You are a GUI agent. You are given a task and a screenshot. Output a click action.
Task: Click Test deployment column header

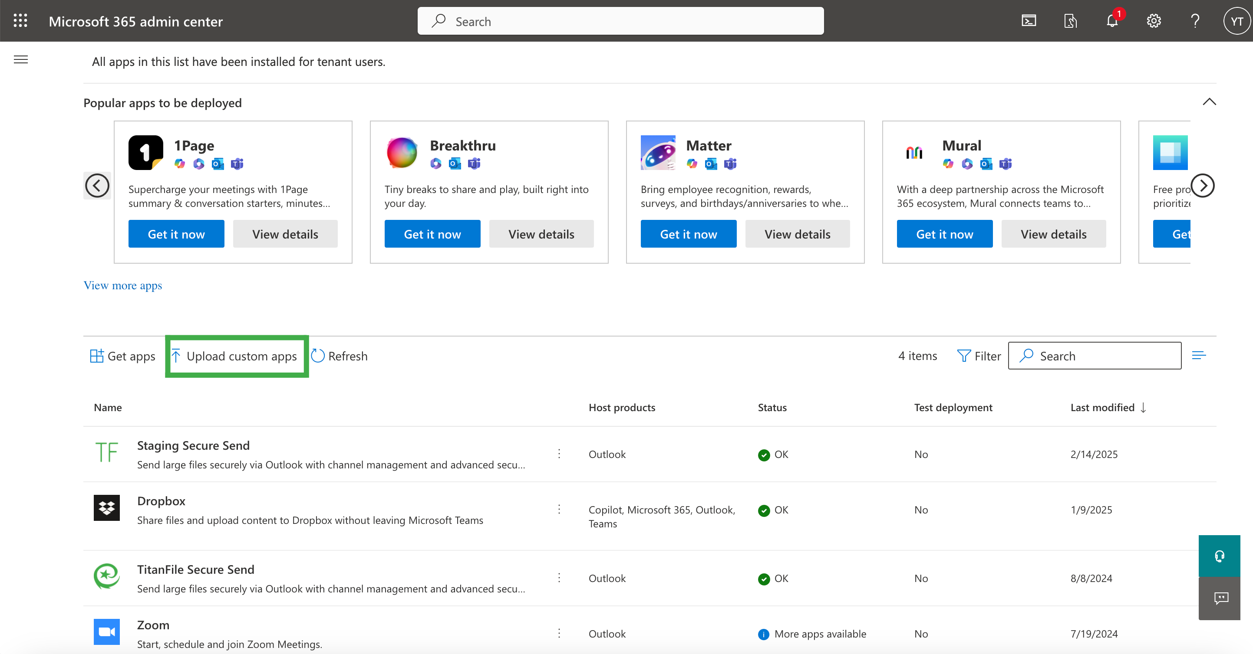click(953, 407)
